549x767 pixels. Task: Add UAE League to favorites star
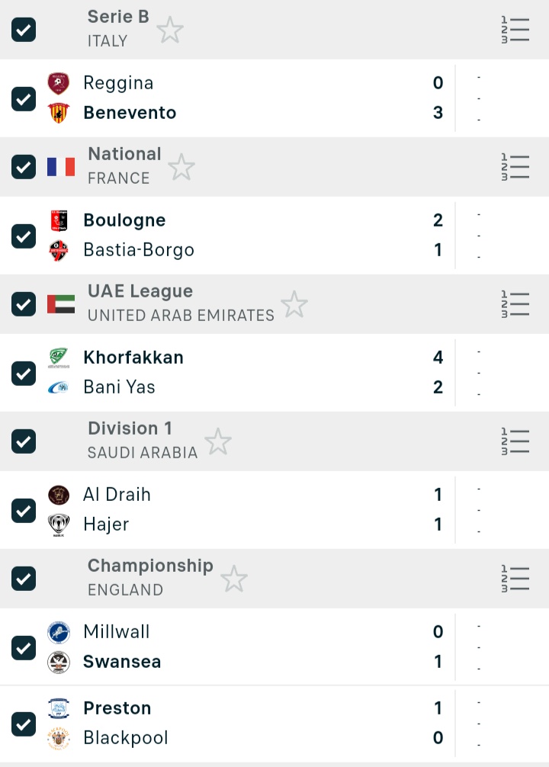point(294,304)
